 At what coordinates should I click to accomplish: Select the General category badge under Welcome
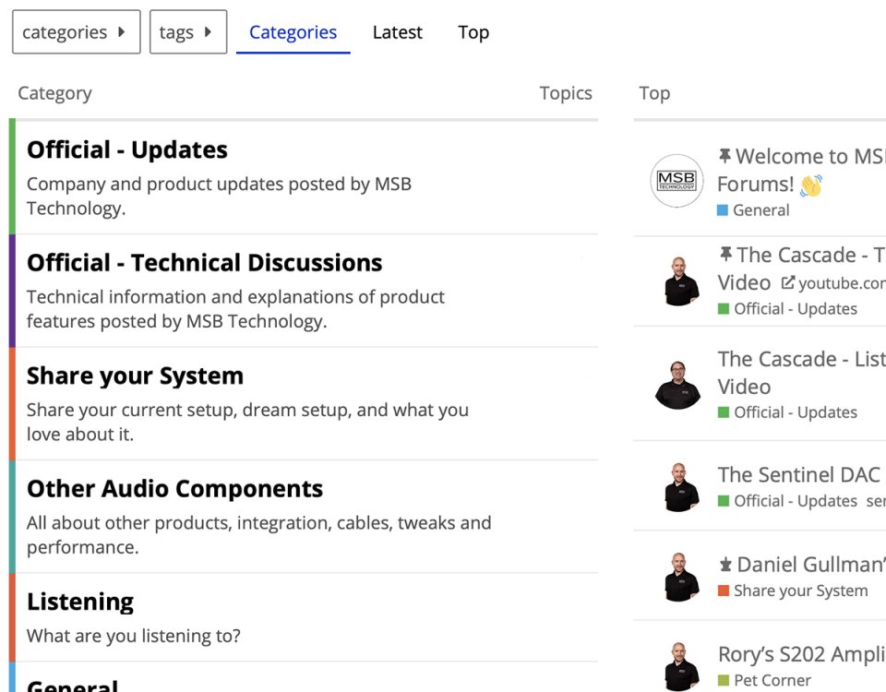pyautogui.click(x=753, y=210)
